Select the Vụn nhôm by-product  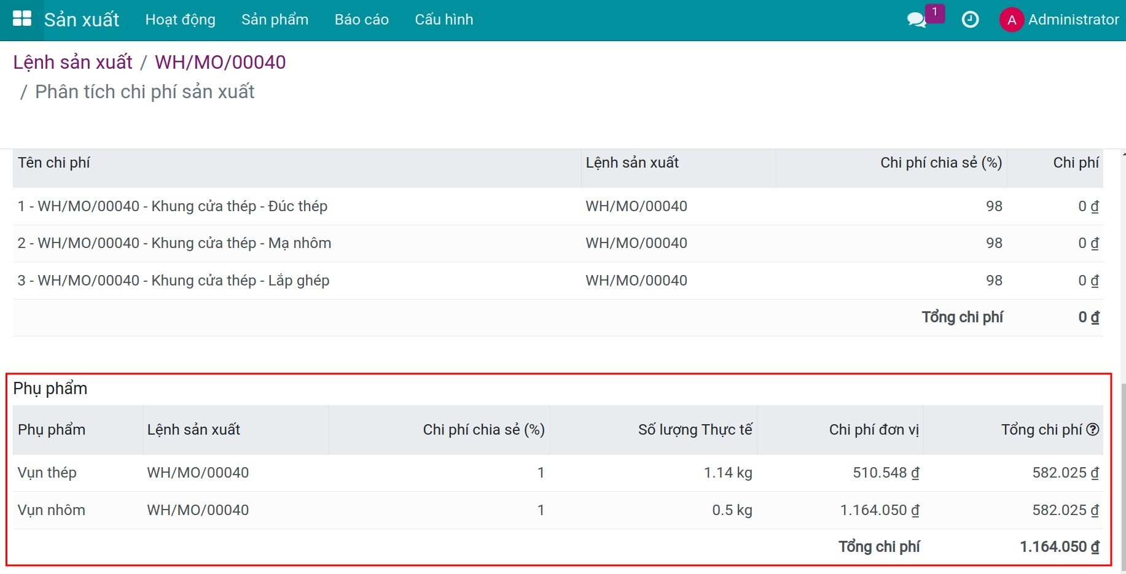(52, 510)
